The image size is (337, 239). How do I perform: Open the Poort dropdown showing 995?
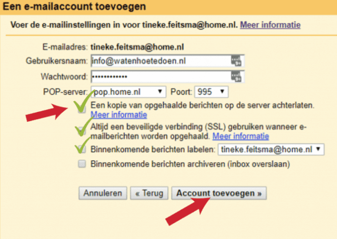[x=211, y=92]
